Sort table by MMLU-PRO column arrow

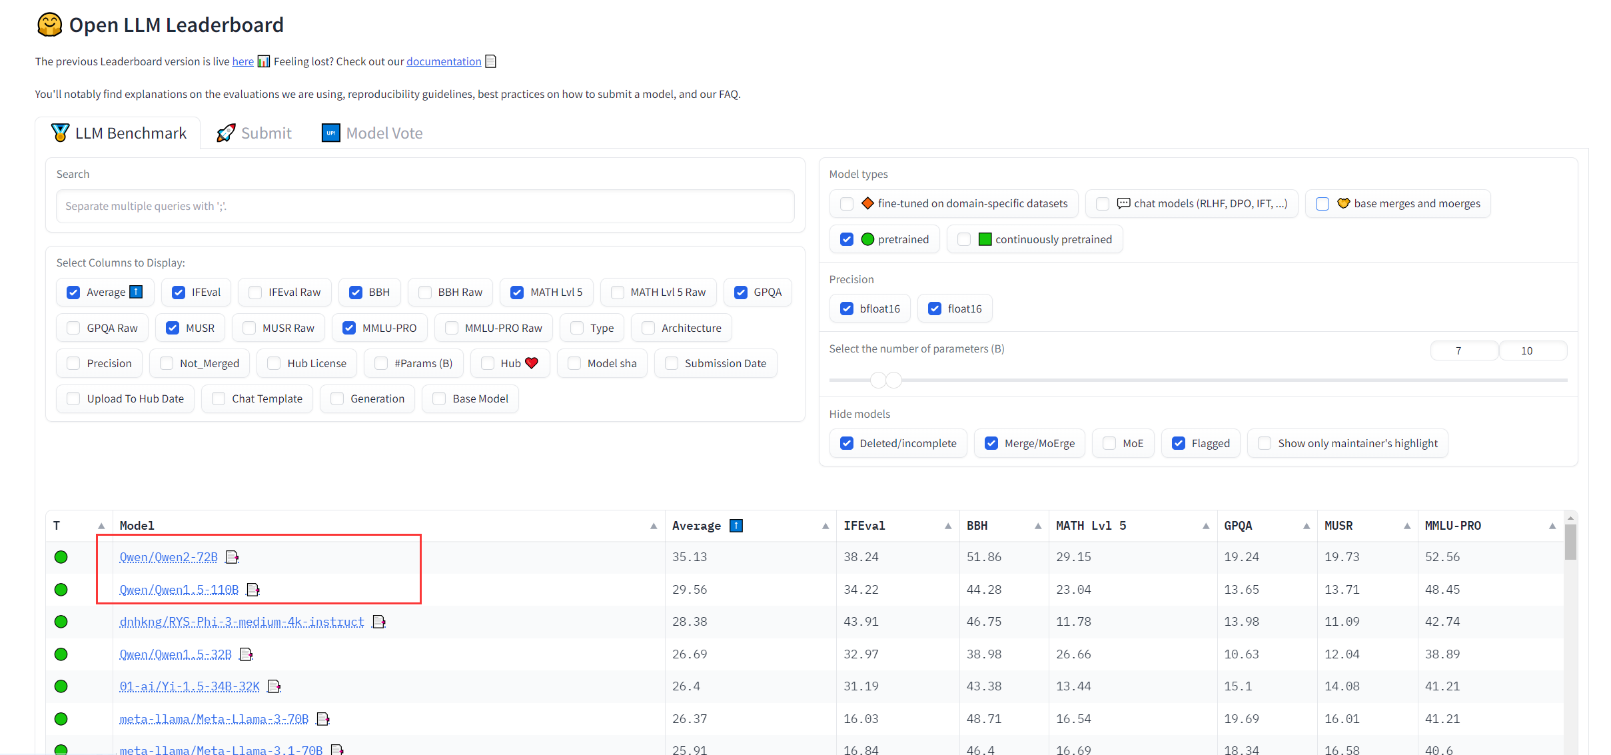click(x=1552, y=526)
